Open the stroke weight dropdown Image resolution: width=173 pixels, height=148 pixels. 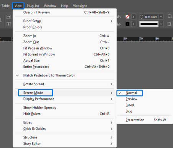pyautogui.click(x=161, y=17)
